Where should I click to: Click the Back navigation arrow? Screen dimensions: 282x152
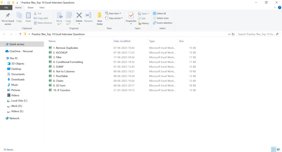tap(4, 34)
